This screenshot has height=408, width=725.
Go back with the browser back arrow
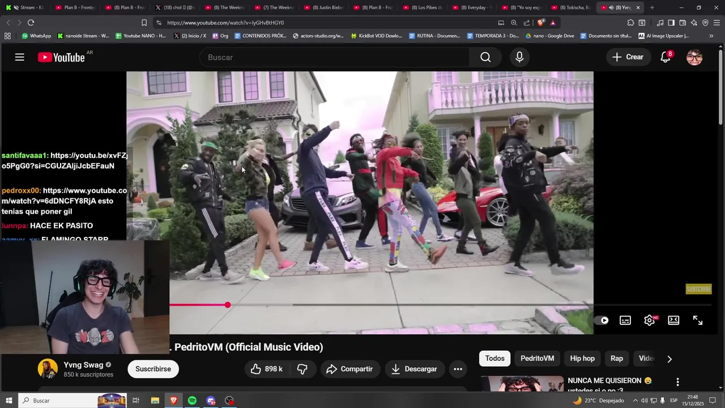(8, 23)
